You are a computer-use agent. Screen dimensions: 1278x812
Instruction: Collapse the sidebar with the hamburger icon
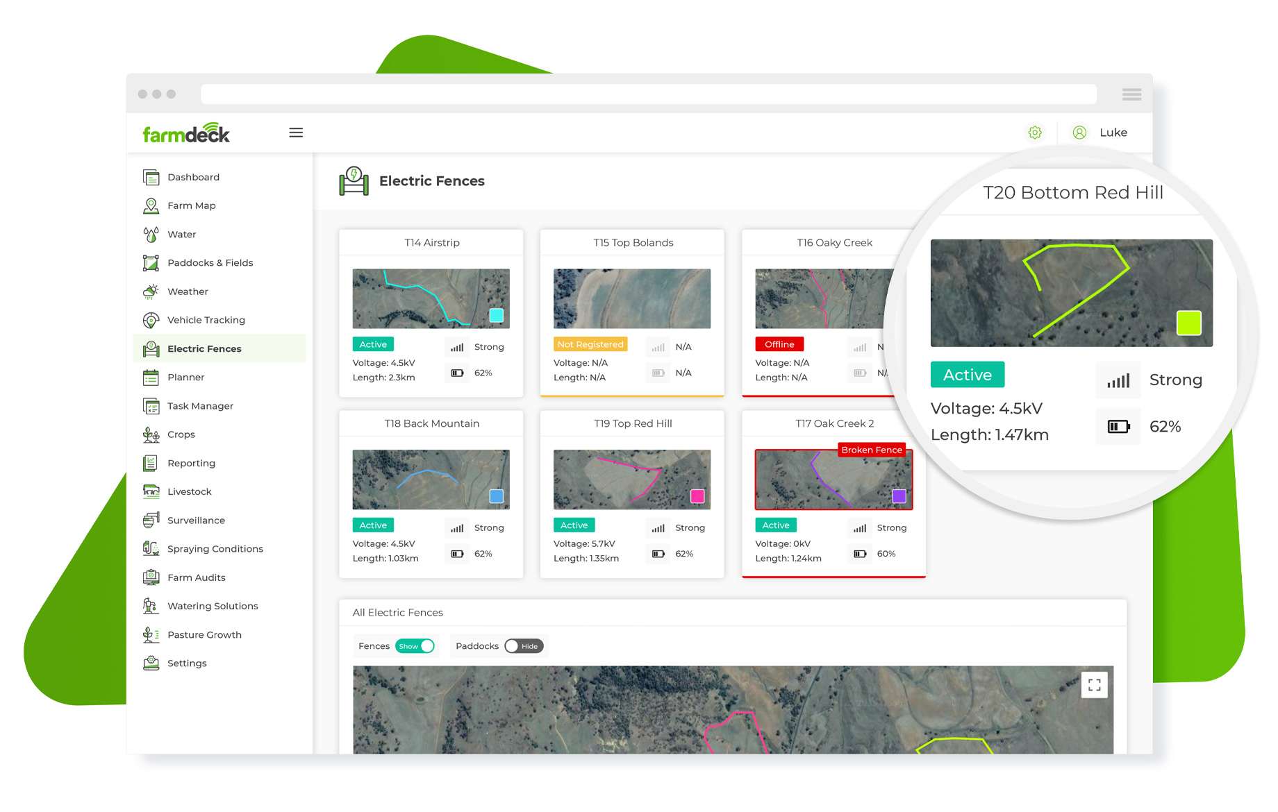(296, 132)
